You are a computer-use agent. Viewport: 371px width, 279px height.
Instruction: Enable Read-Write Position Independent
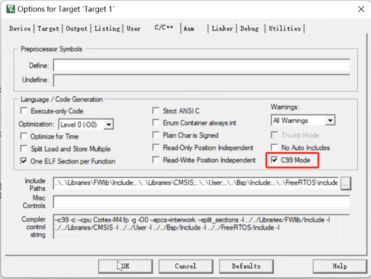pos(156,160)
